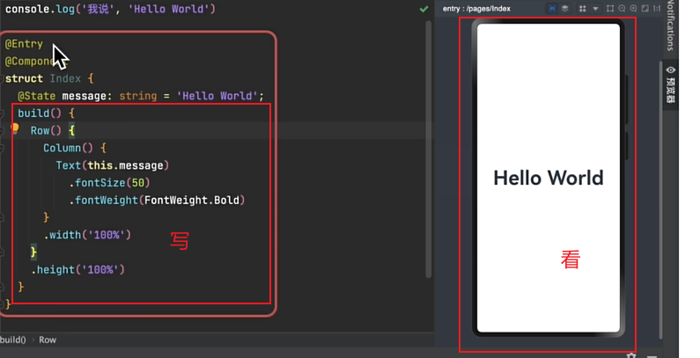Viewport: 700px width, 358px height.
Task: Click the yellow lightbulb quick-fix icon
Action: (x=15, y=128)
